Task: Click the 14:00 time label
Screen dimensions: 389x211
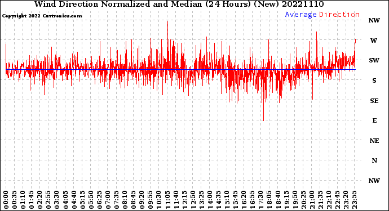Action: tap(210, 200)
